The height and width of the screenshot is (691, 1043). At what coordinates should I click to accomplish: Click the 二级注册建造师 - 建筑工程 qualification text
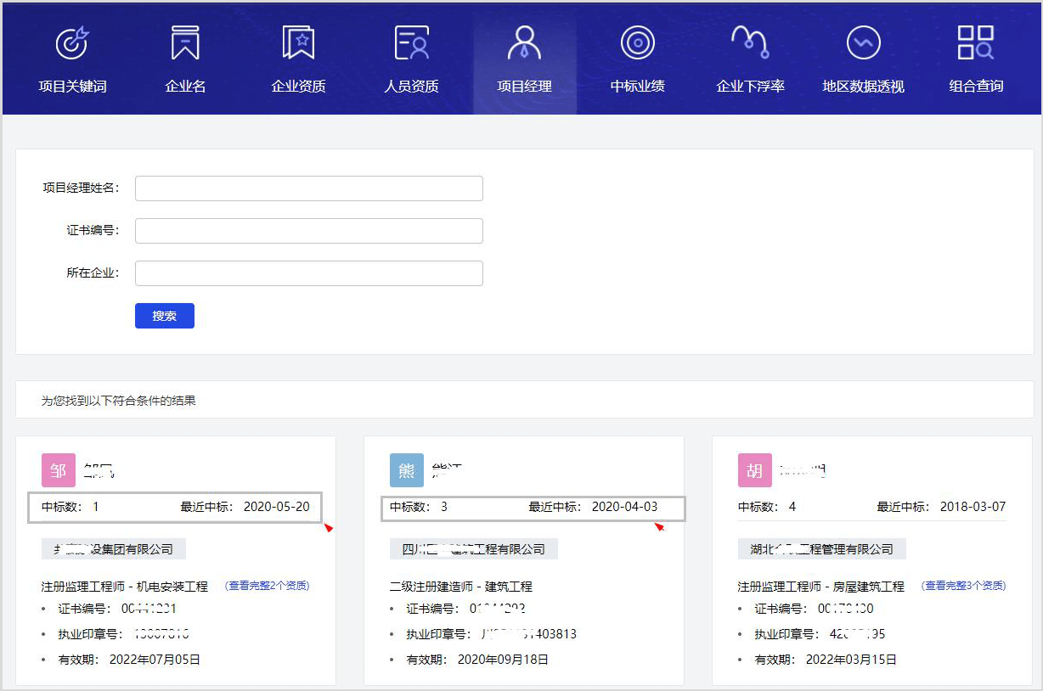click(461, 587)
